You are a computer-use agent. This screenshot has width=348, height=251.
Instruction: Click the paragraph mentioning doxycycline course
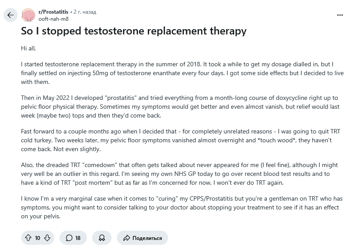pyautogui.click(x=180, y=106)
